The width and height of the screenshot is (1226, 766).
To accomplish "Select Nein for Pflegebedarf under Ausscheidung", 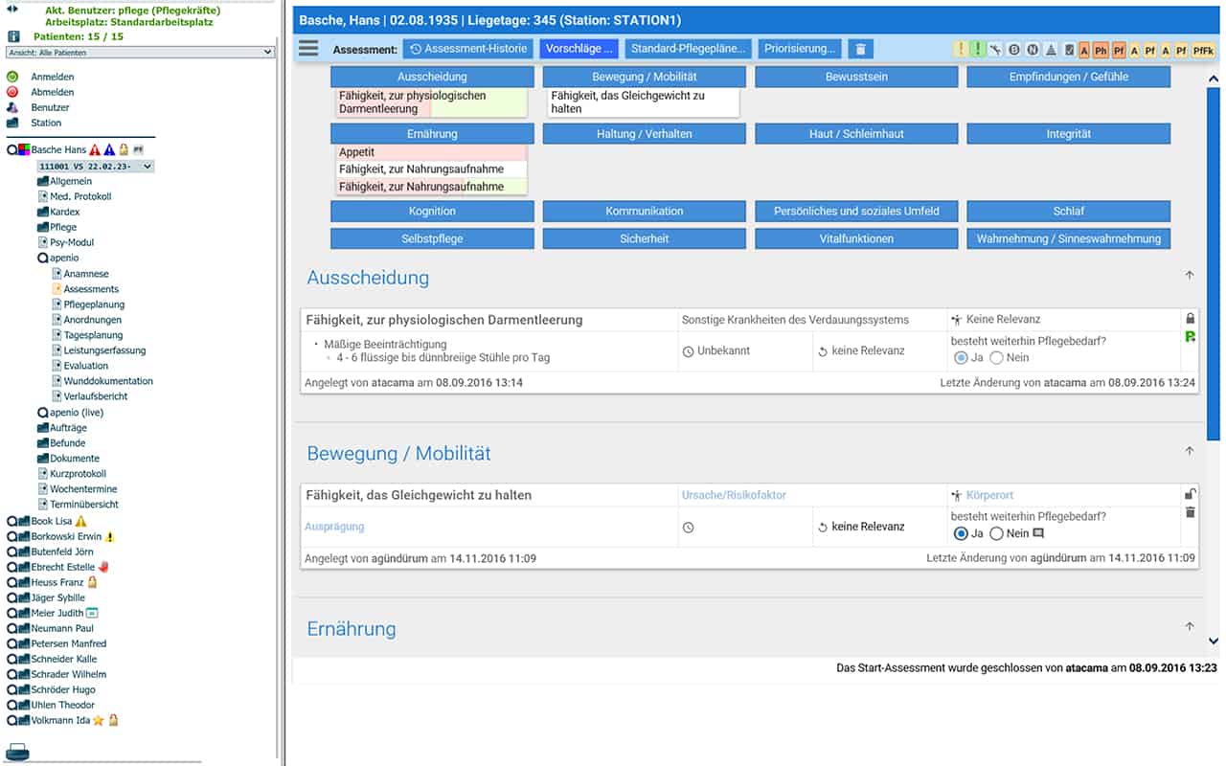I will pyautogui.click(x=996, y=357).
